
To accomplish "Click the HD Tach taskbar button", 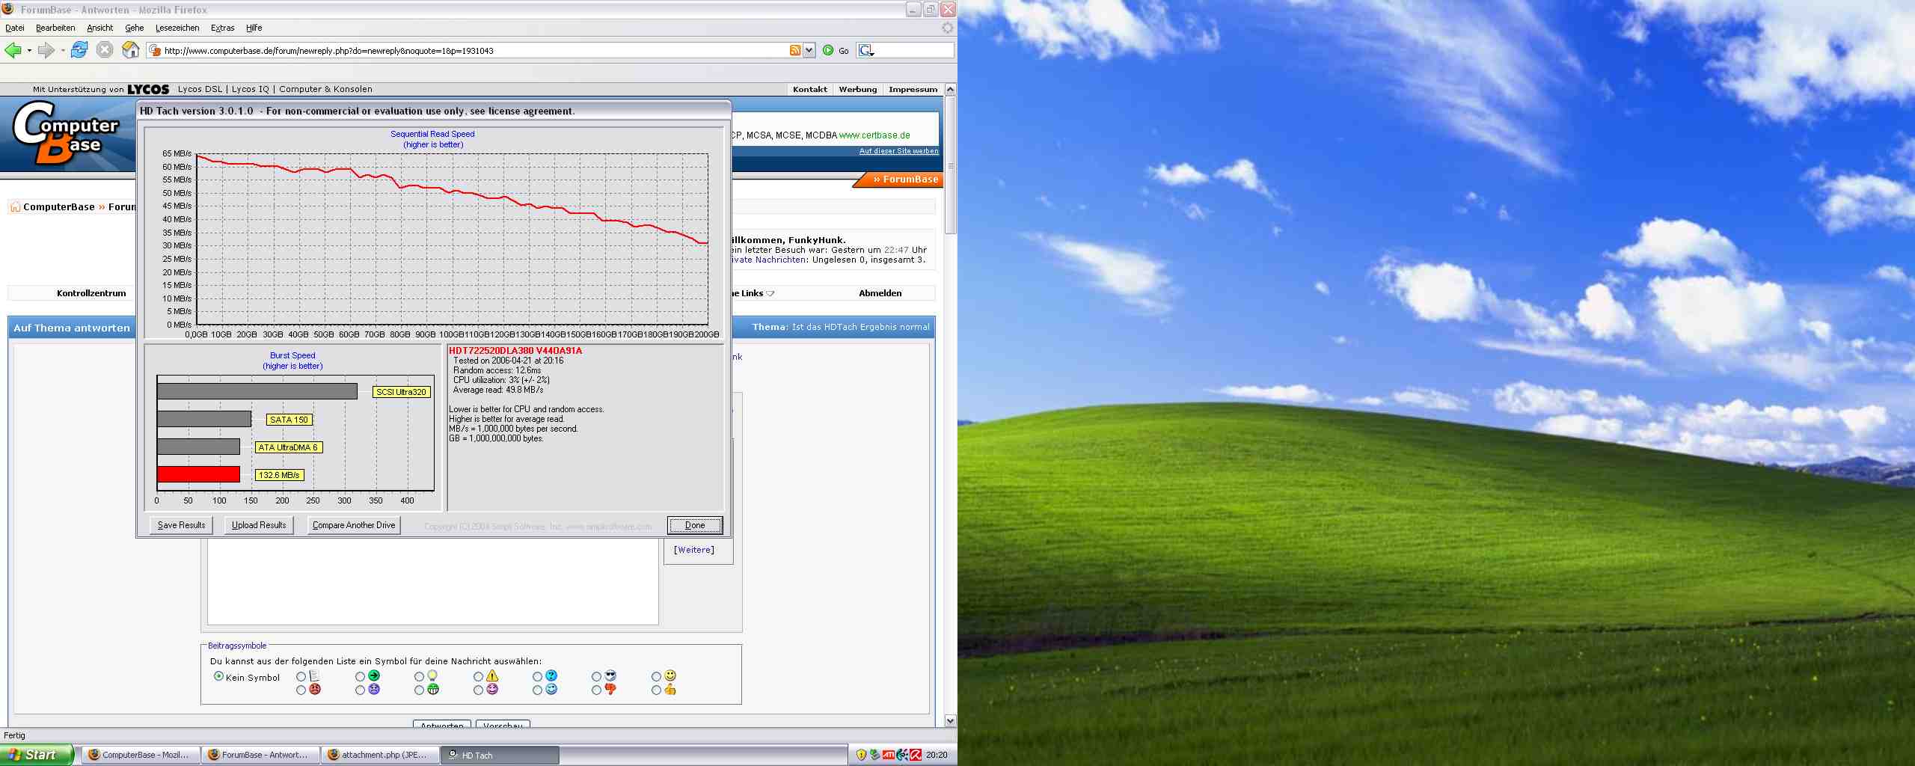I will coord(500,756).
